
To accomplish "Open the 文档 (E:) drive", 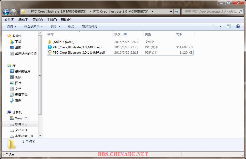I will pos(21,130).
